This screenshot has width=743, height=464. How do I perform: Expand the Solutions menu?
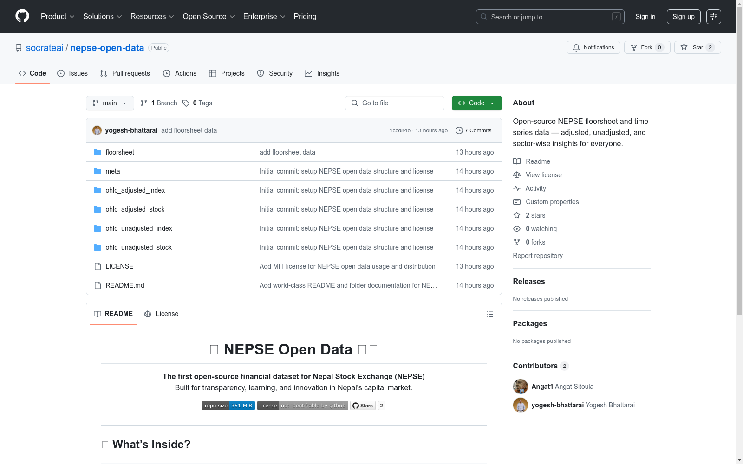(x=103, y=17)
